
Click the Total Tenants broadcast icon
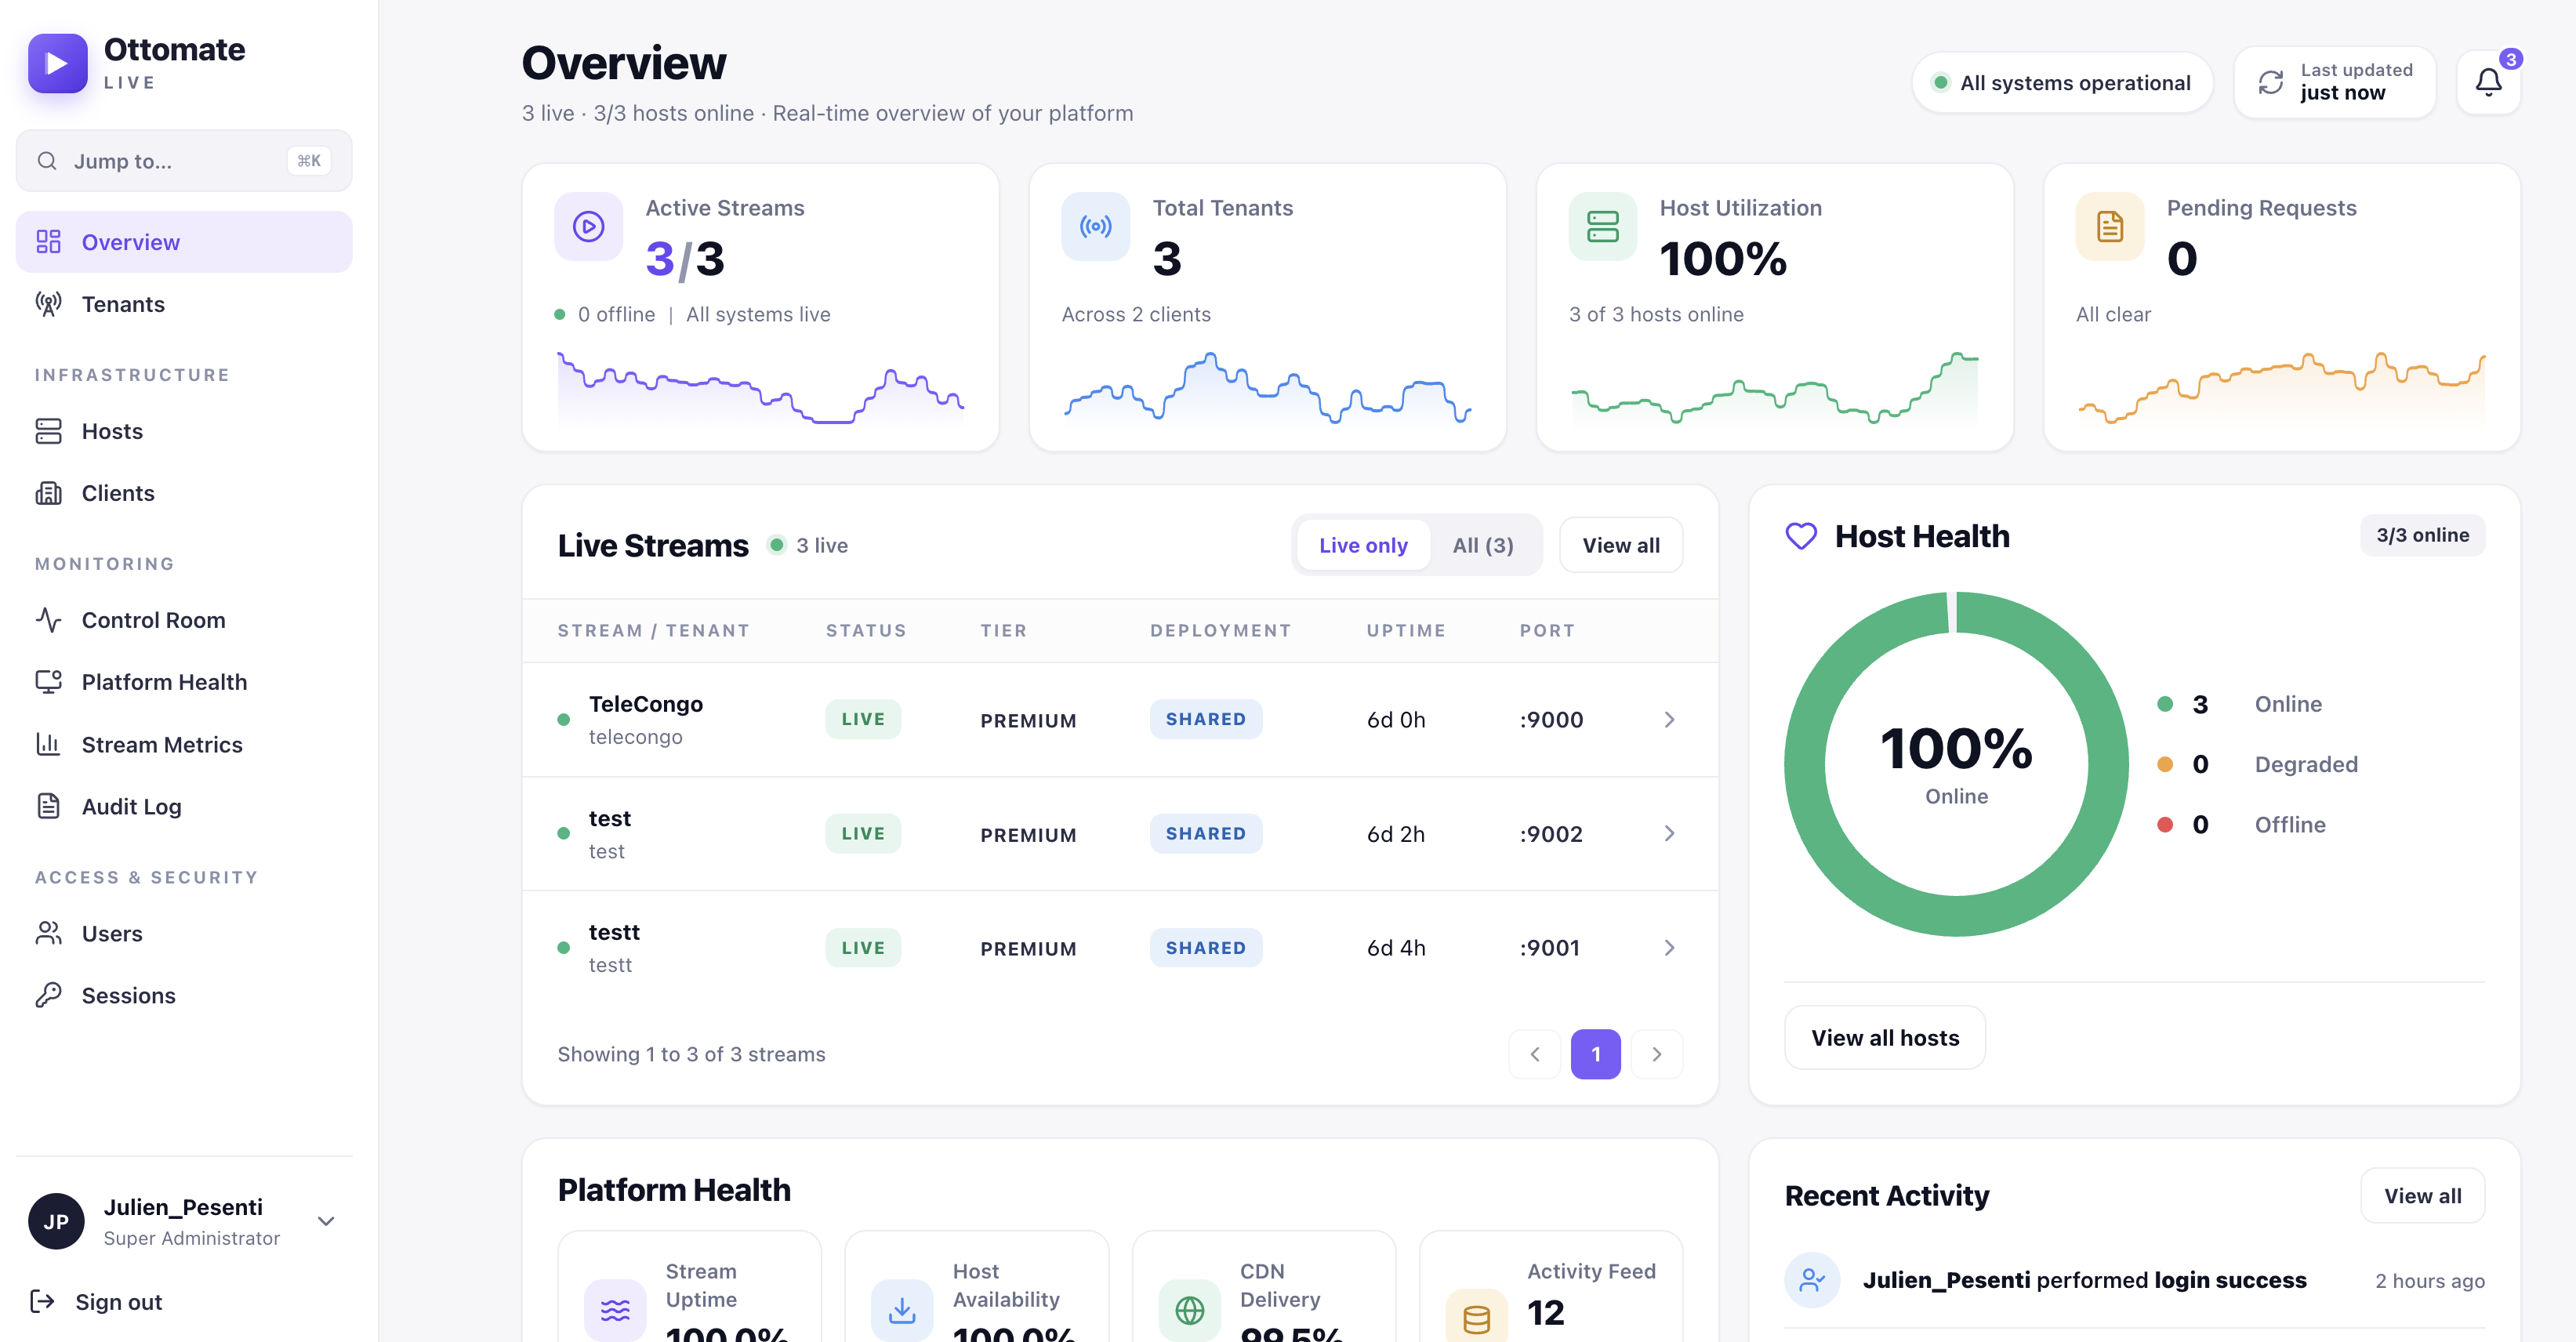click(1095, 226)
